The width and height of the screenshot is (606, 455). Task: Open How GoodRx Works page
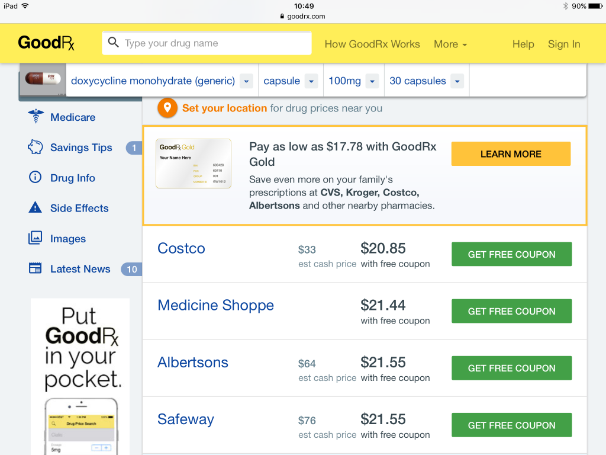(x=372, y=44)
